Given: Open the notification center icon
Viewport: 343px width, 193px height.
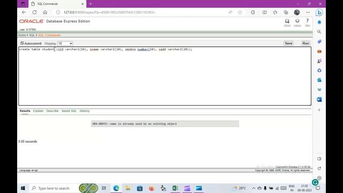Looking at the screenshot, I should 318,188.
